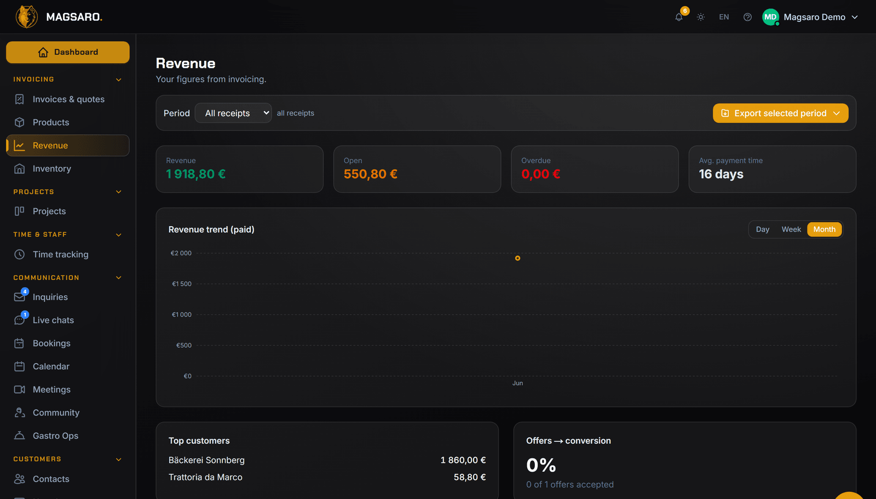The image size is (876, 499).
Task: Click the Live chats bubble icon
Action: click(20, 320)
